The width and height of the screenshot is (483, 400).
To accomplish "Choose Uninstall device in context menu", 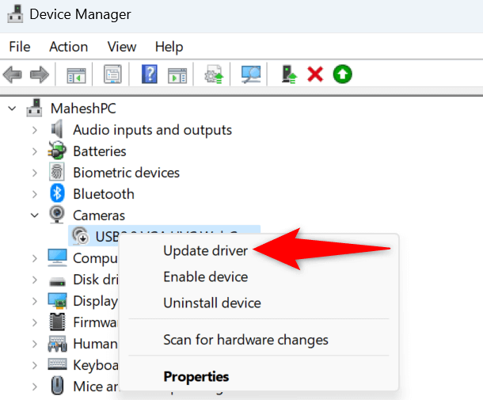I will pyautogui.click(x=211, y=303).
